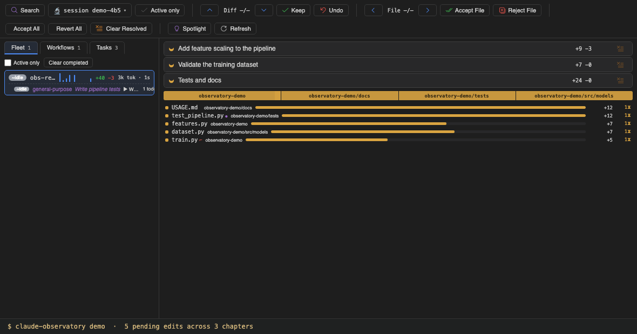637x334 pixels.
Task: Click the Search magnifier icon
Action: click(14, 10)
